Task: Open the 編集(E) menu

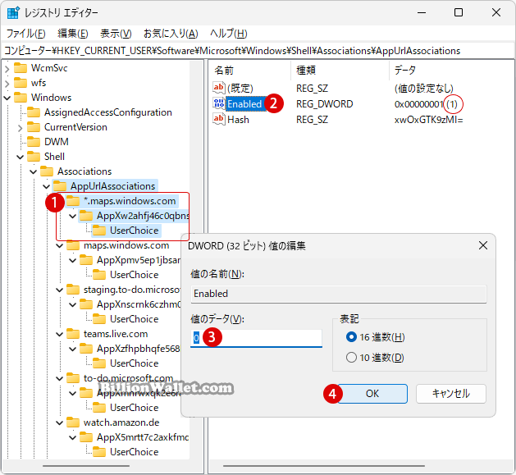Action: tap(73, 34)
